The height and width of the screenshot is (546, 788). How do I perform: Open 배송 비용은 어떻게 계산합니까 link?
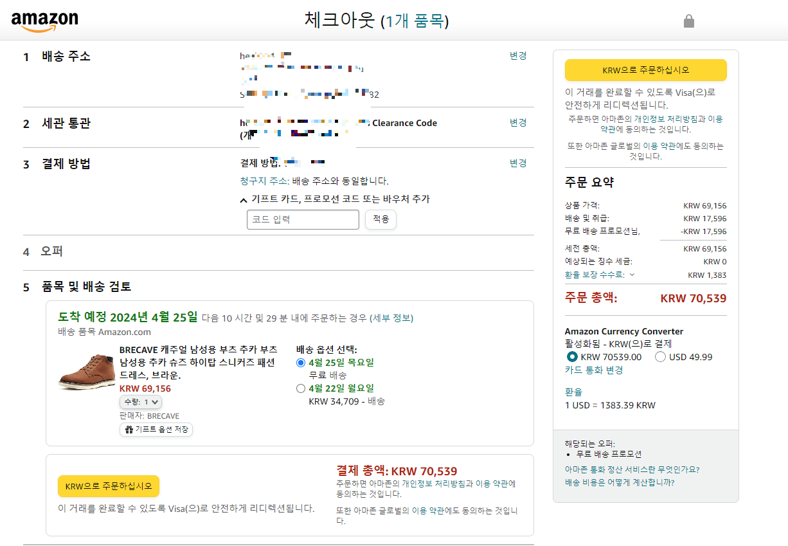tap(620, 482)
